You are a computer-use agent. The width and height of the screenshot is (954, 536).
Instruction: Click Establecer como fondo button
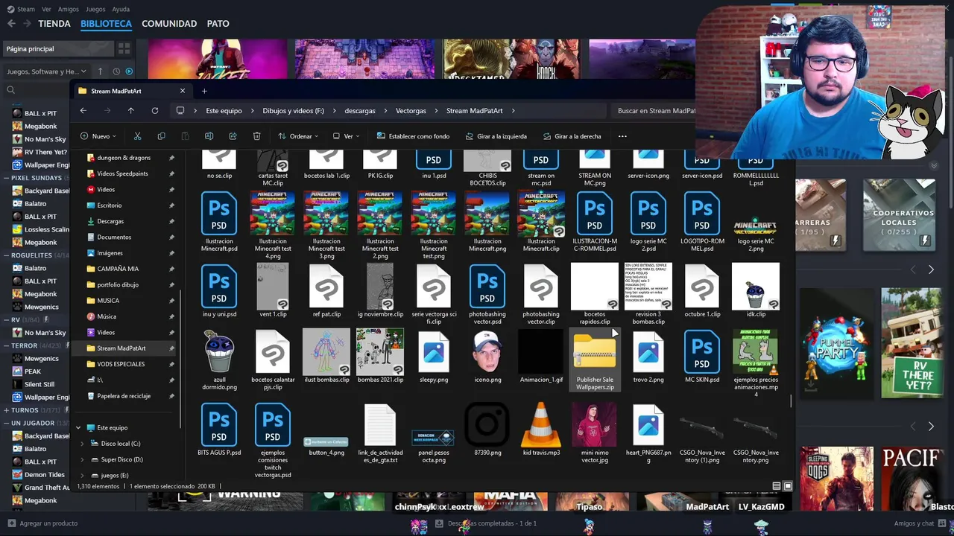pyautogui.click(x=413, y=136)
